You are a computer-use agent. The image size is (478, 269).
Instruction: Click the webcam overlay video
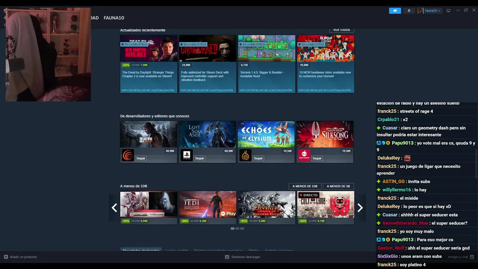tap(48, 55)
